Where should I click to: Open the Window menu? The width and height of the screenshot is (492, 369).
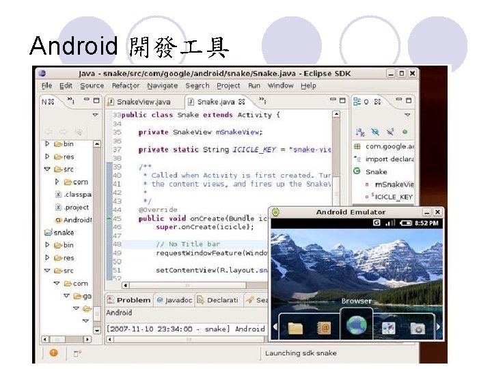coord(281,85)
